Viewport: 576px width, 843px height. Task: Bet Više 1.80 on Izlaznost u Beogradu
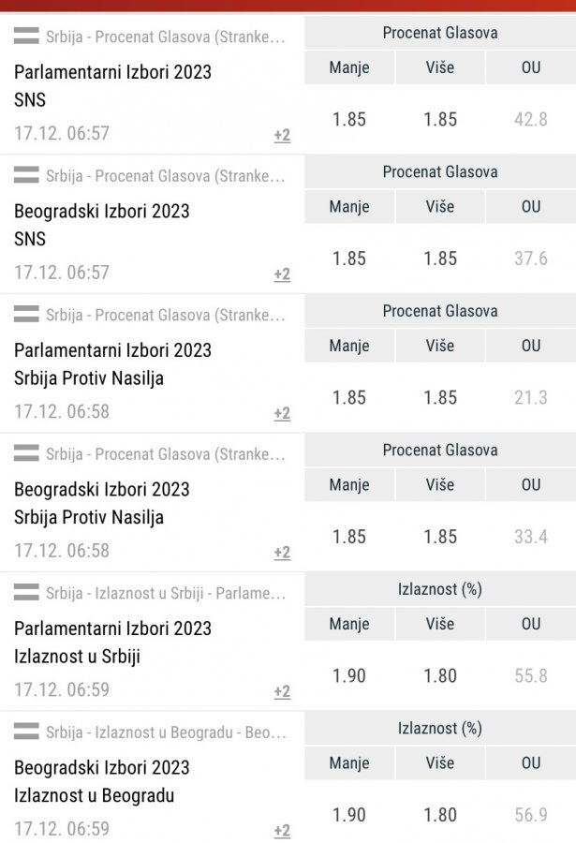[440, 814]
